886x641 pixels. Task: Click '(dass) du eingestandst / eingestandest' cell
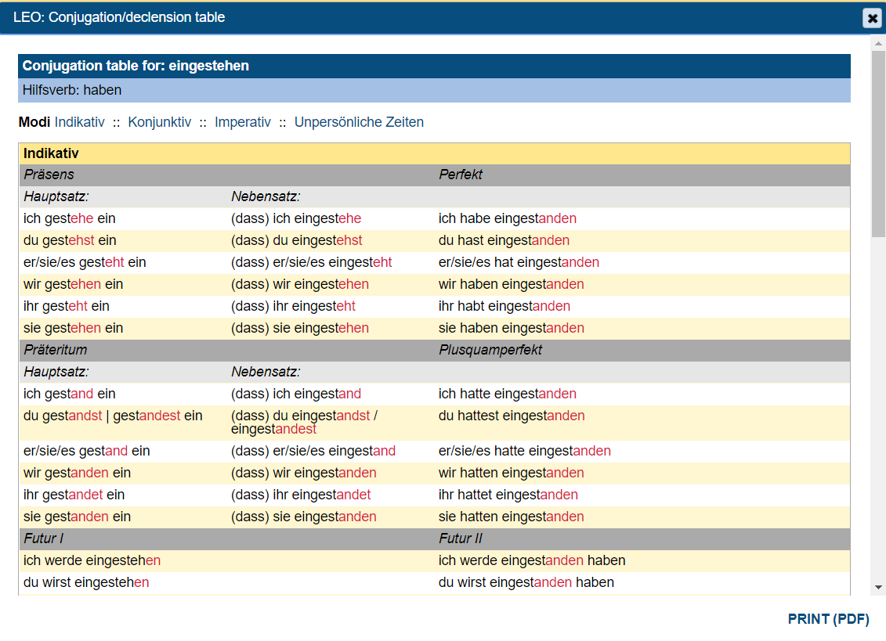tap(305, 423)
